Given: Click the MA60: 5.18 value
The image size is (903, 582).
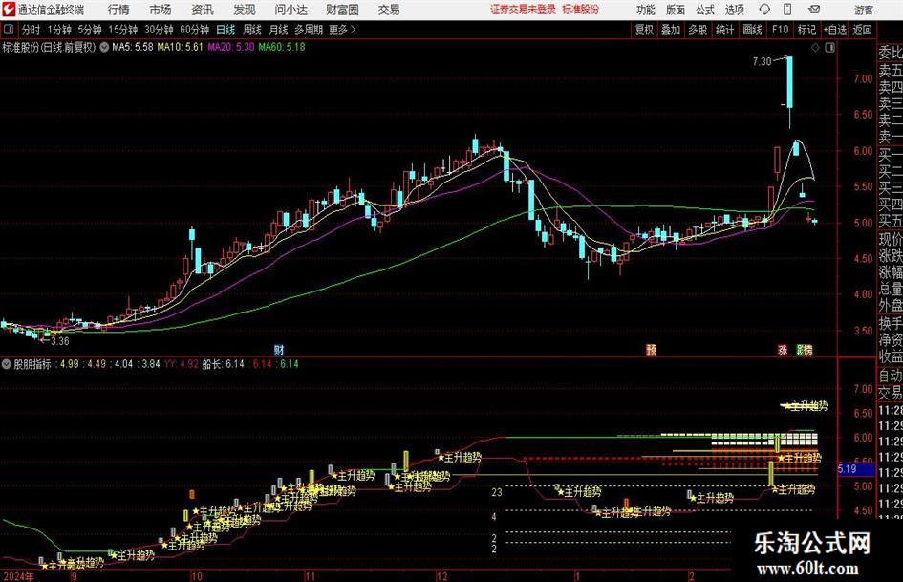Looking at the screenshot, I should pos(282,47).
